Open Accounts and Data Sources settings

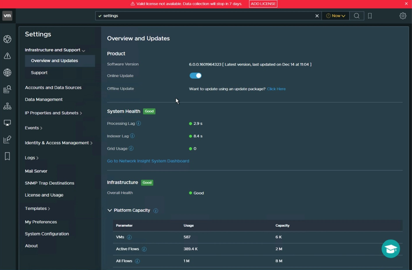pos(53,88)
